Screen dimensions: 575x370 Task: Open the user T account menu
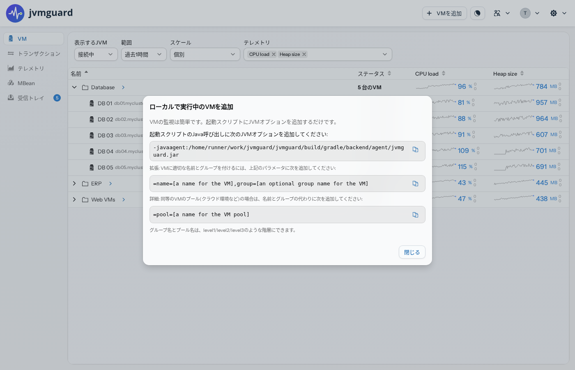coord(530,13)
